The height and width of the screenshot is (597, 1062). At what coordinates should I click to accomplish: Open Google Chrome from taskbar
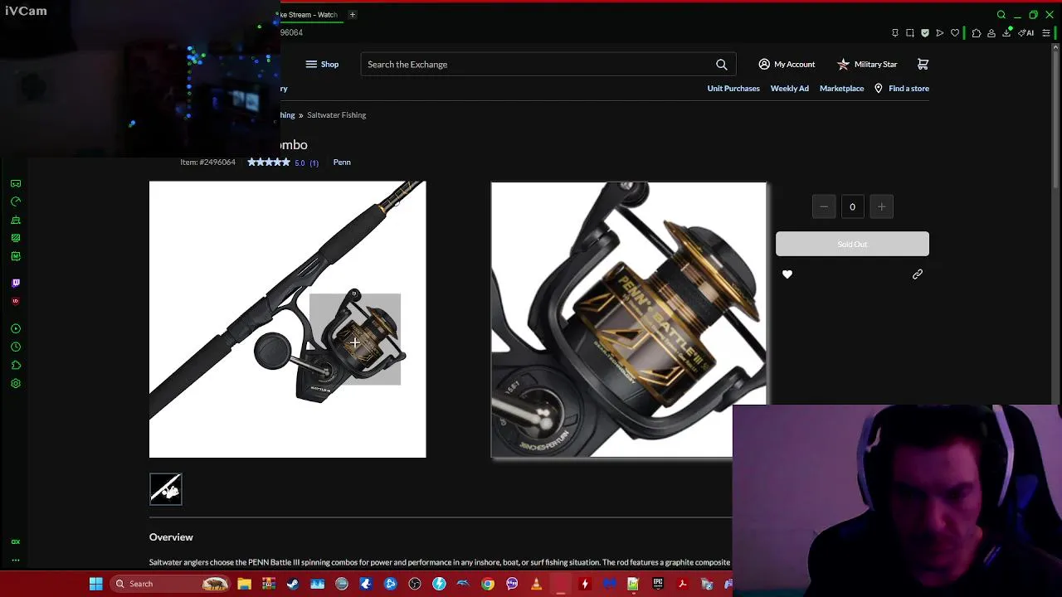[488, 584]
